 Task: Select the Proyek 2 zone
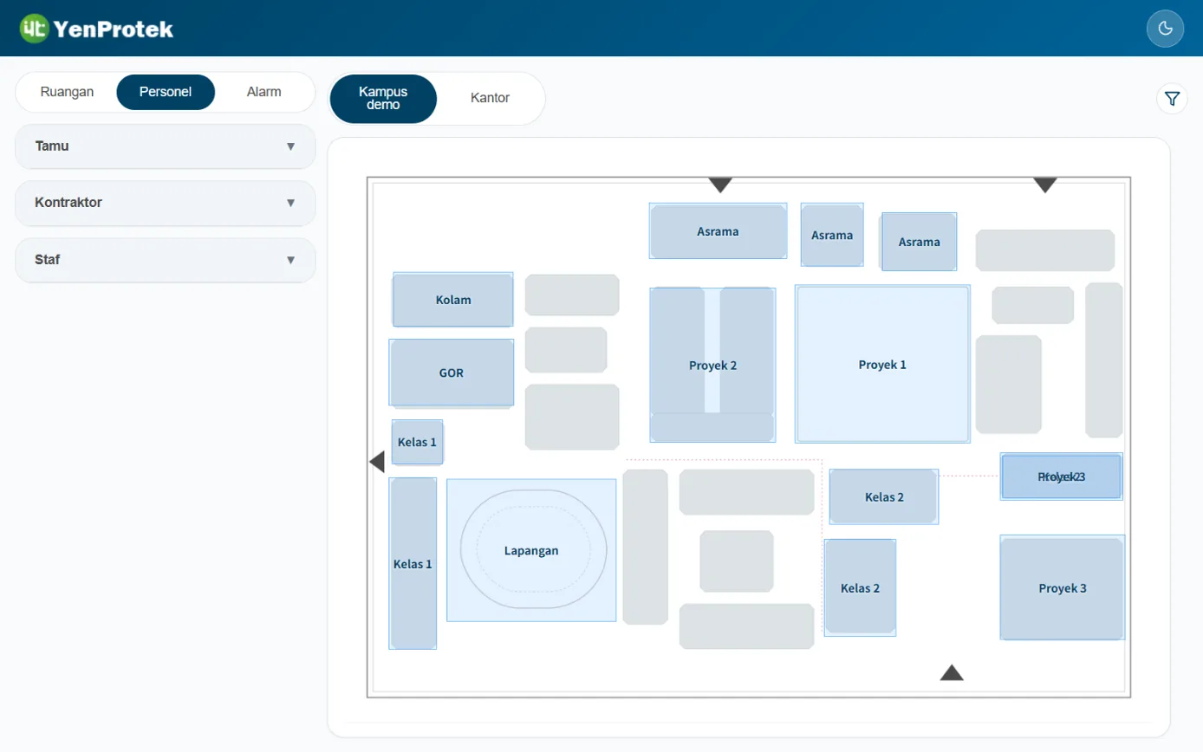(x=712, y=366)
